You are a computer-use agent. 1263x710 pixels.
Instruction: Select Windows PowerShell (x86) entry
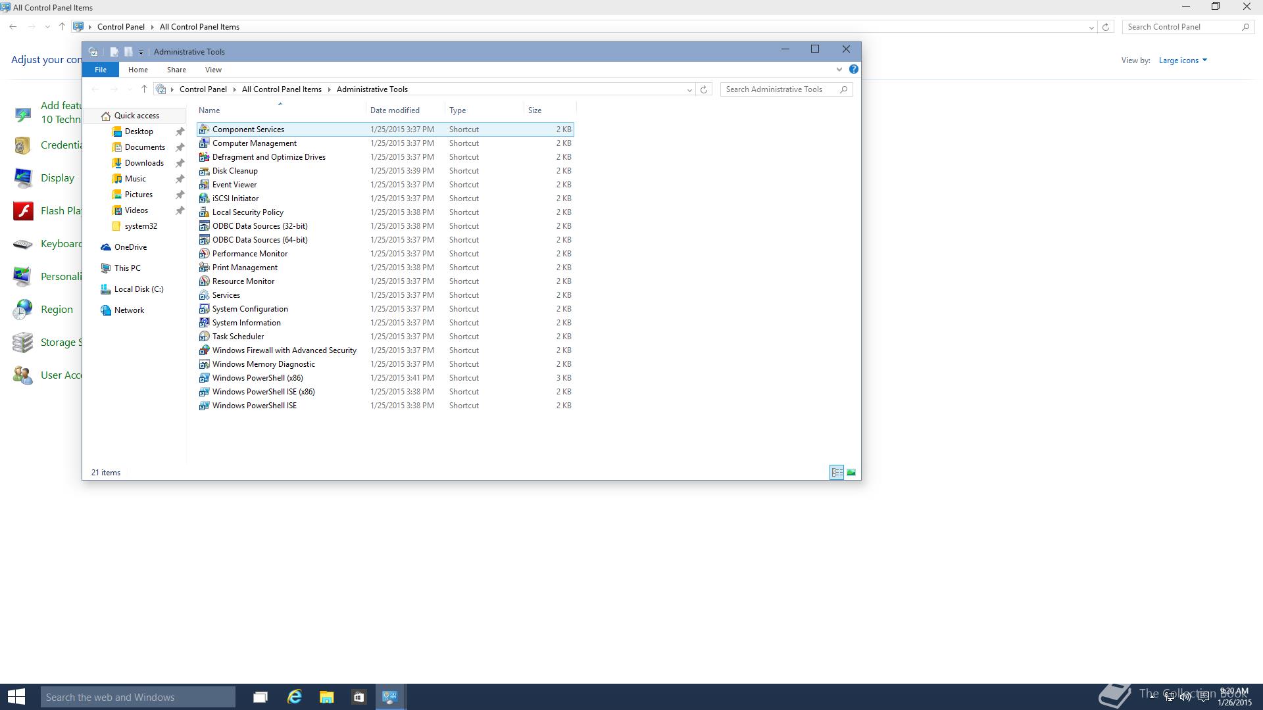[x=385, y=378]
